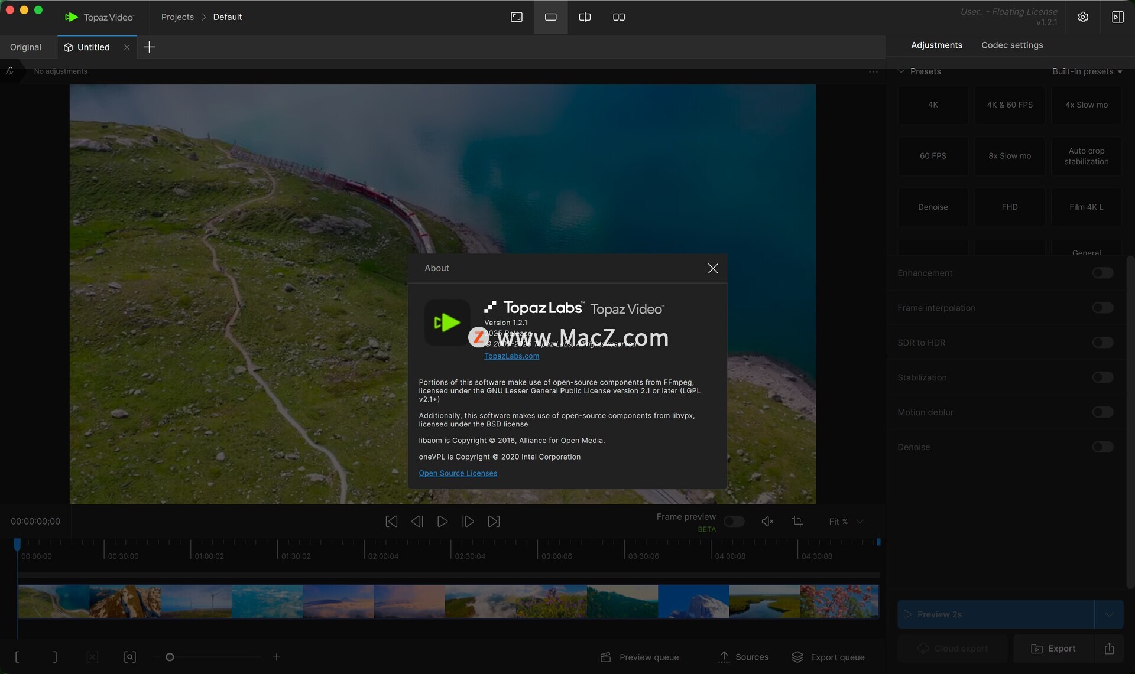Screen dimensions: 1135x674
Task: Switch to the Original tab
Action: [25, 47]
